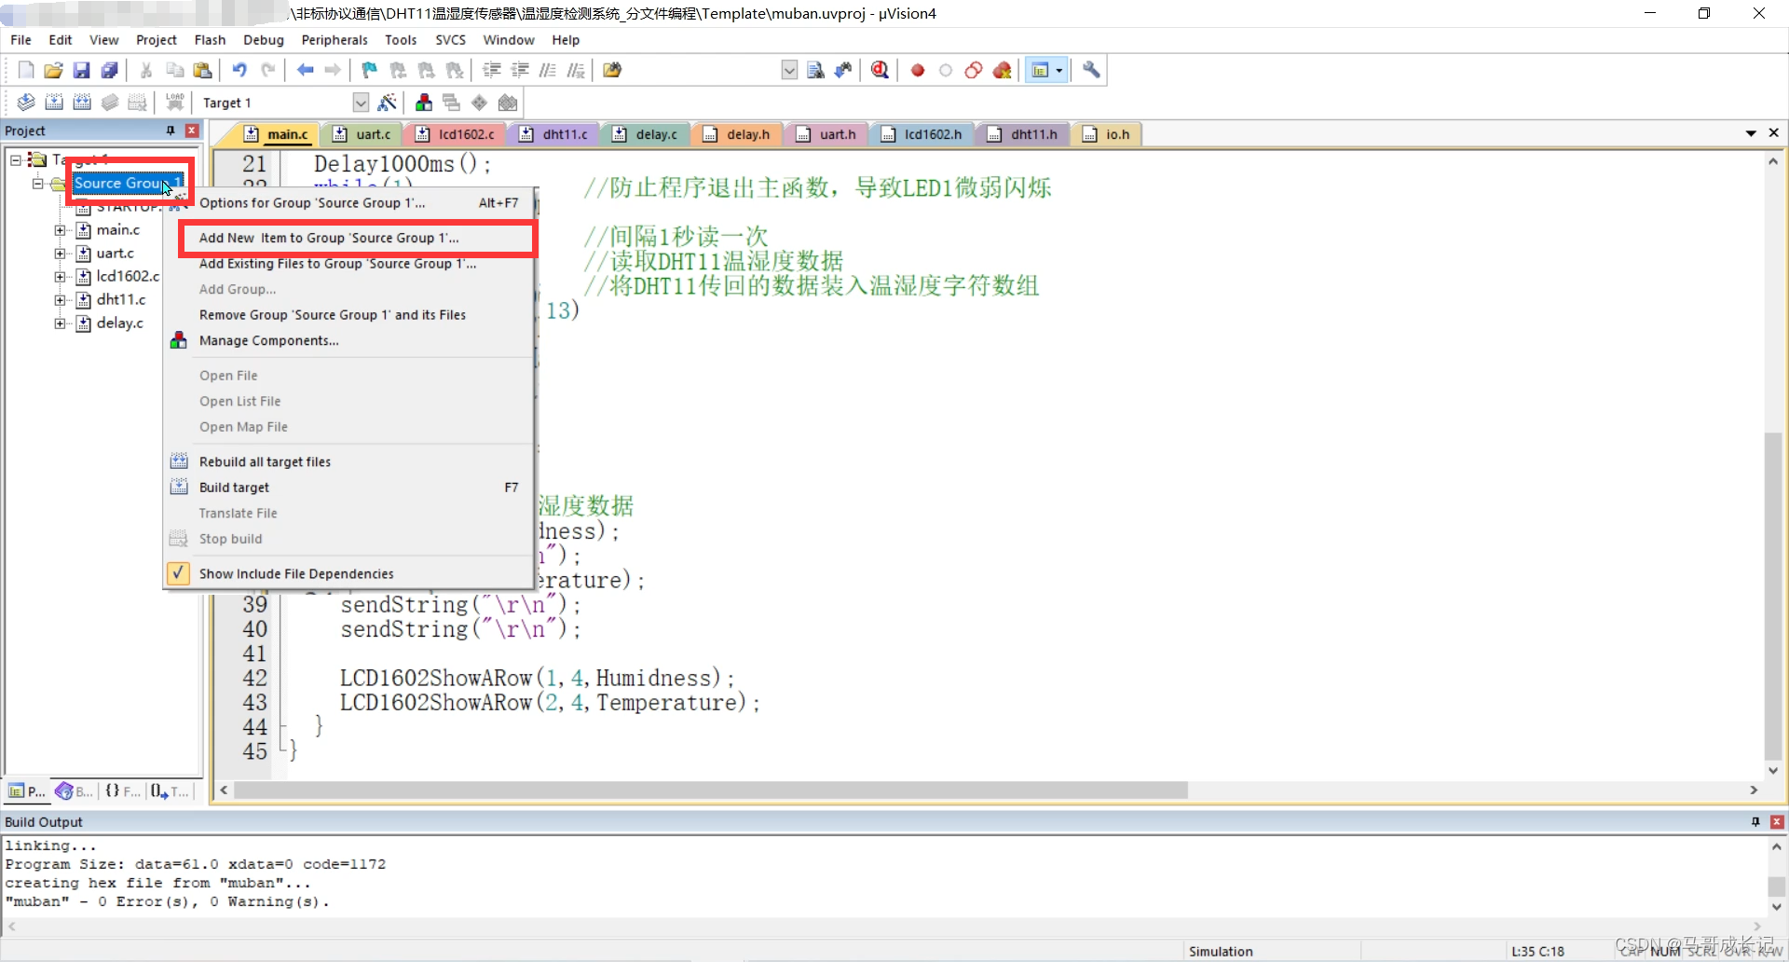The height and width of the screenshot is (962, 1789).
Task: Close the Project panel
Action: [x=192, y=131]
